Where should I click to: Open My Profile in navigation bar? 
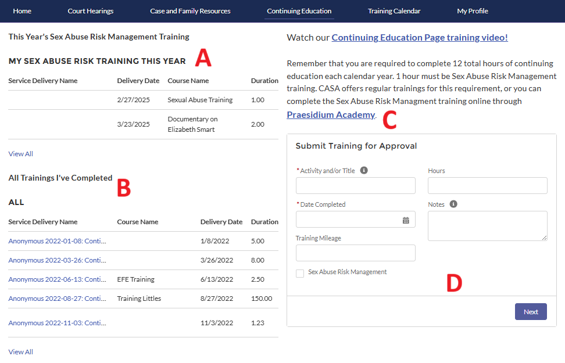click(473, 11)
